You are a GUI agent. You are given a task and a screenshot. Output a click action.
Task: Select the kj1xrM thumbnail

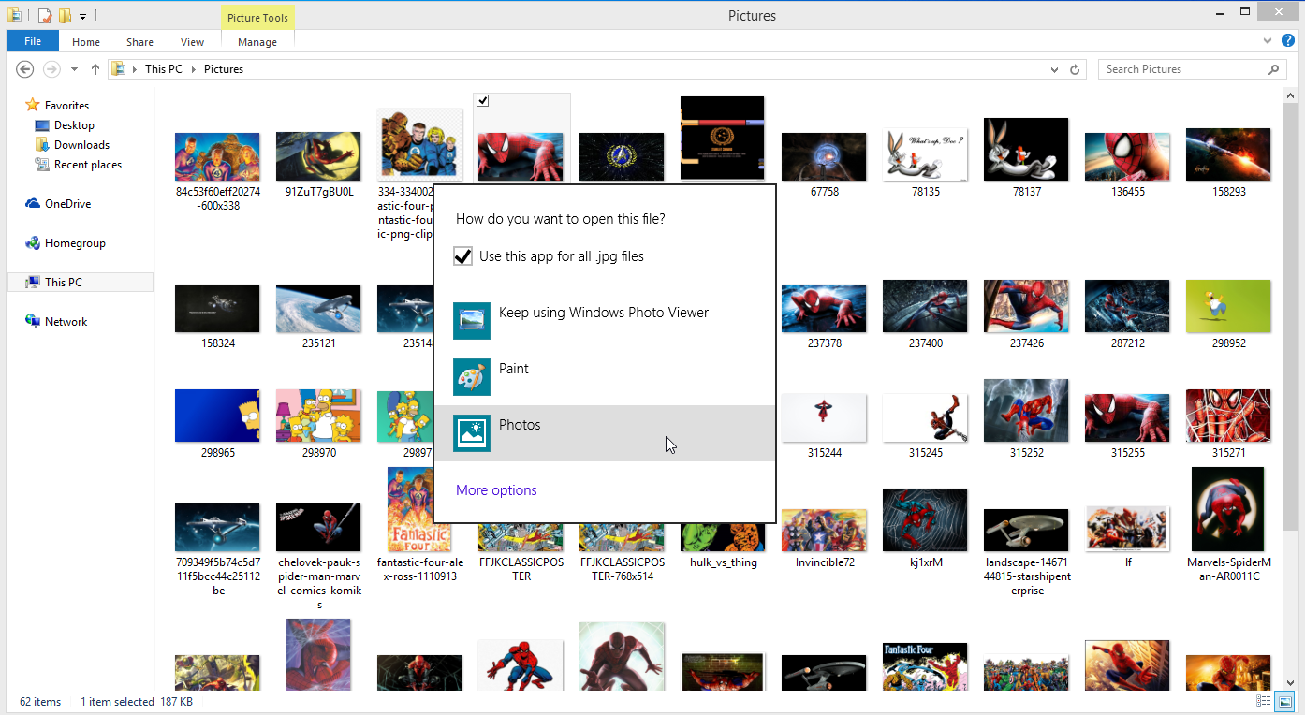pyautogui.click(x=925, y=519)
